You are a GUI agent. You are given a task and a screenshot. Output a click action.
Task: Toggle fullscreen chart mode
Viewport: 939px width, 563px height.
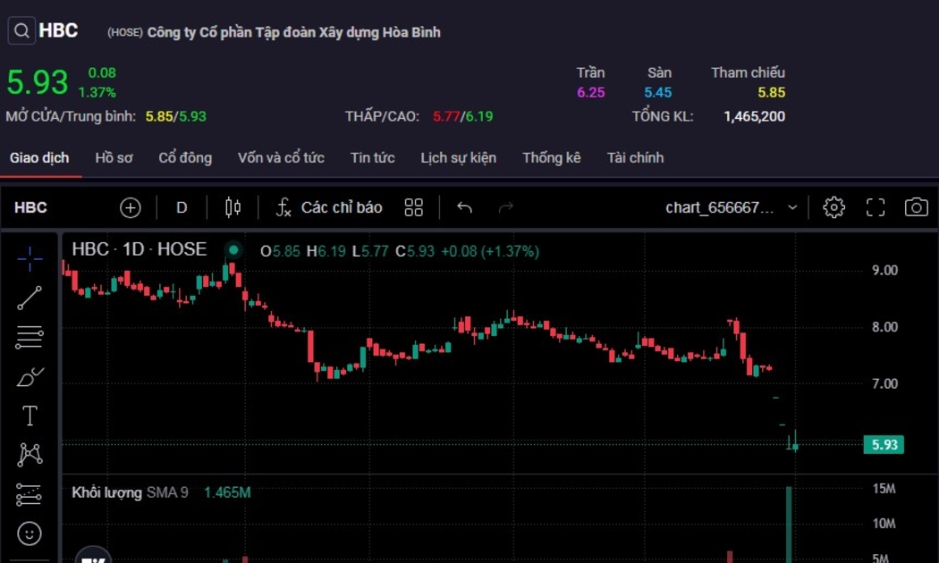click(x=876, y=208)
